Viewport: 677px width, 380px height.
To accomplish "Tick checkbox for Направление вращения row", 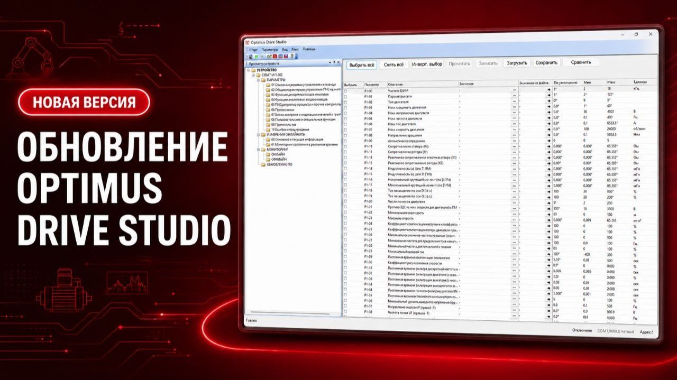I will pos(346,135).
